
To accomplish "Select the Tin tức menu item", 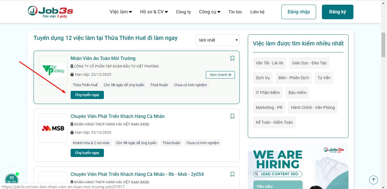I will (235, 12).
